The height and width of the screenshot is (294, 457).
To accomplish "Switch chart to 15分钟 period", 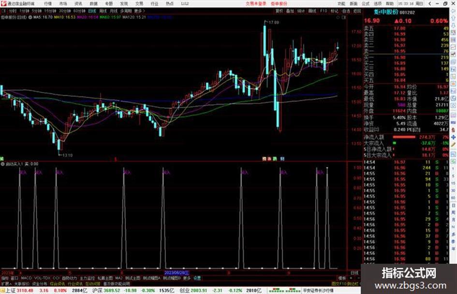I will click(x=50, y=11).
